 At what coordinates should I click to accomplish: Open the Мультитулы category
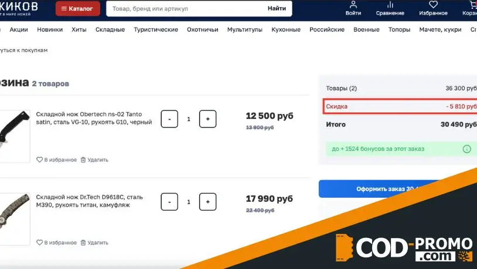[245, 29]
